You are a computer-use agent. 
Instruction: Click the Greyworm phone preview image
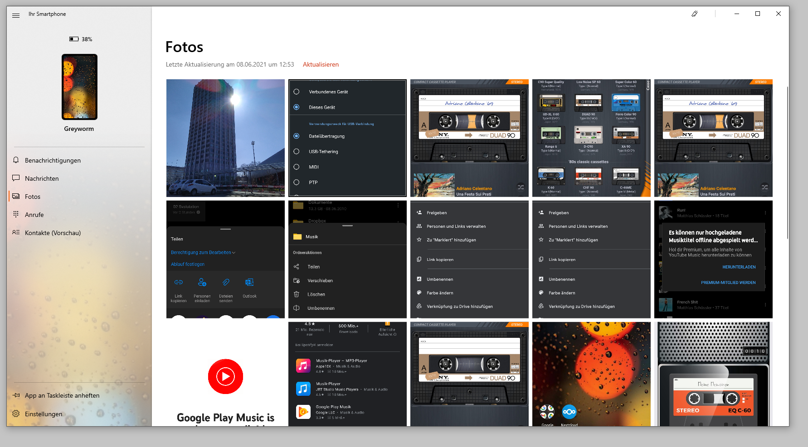[79, 87]
